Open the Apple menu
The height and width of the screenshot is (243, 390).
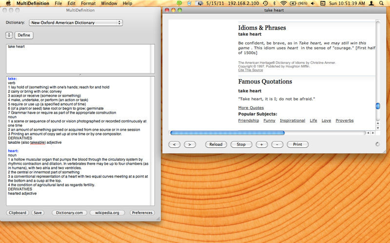[x=8, y=3]
